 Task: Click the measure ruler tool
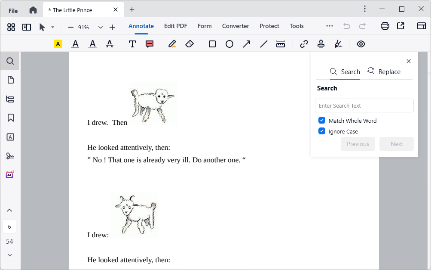(x=281, y=44)
